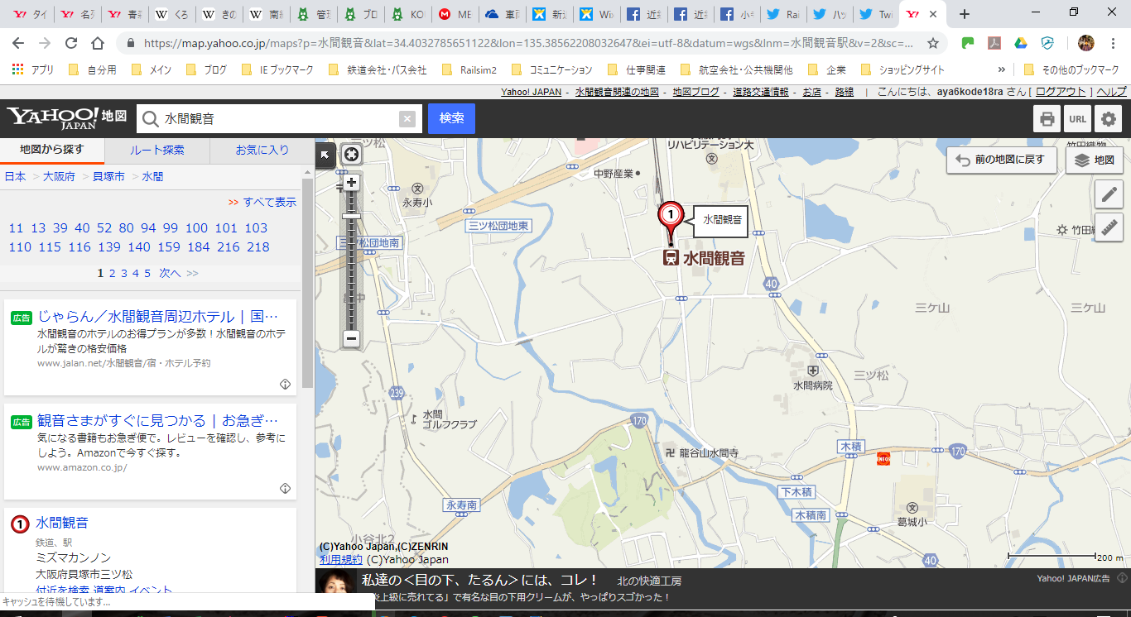The width and height of the screenshot is (1131, 617).
Task: Open the じゃらん hotel ad link
Action: tap(157, 317)
